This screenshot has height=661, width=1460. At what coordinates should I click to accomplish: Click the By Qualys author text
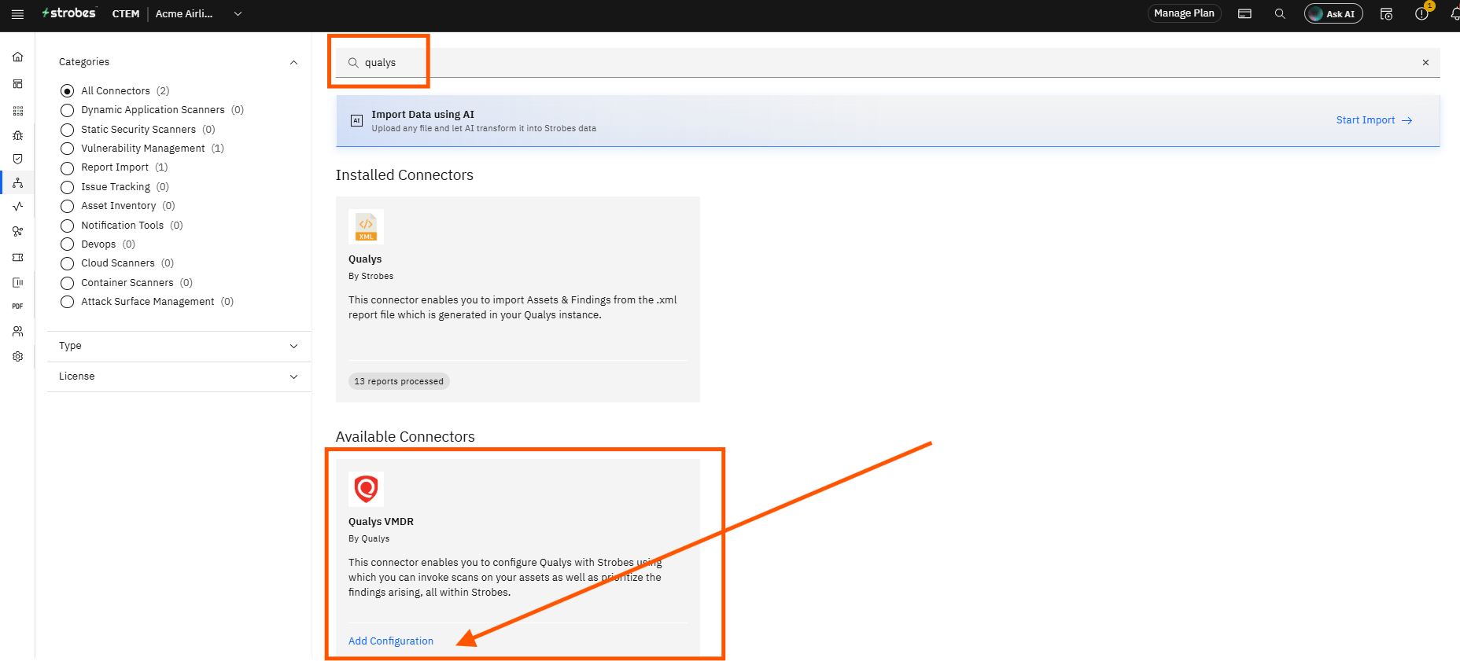pyautogui.click(x=369, y=539)
